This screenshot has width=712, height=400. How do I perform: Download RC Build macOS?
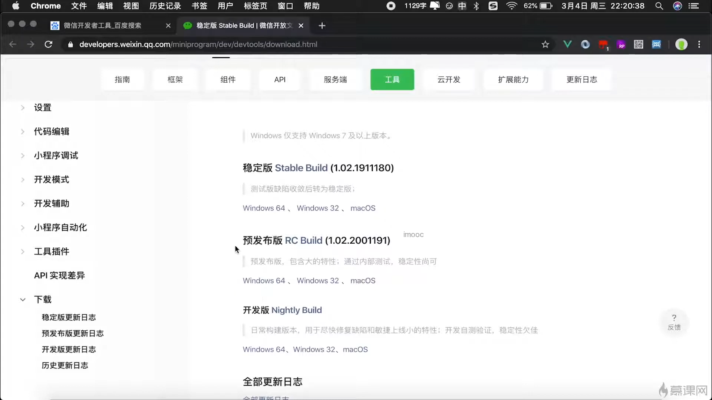363,281
